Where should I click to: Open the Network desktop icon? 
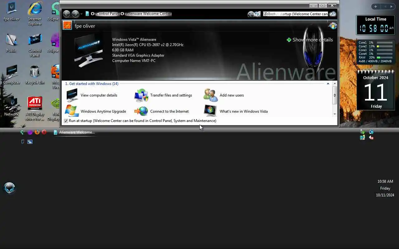[x=12, y=107]
